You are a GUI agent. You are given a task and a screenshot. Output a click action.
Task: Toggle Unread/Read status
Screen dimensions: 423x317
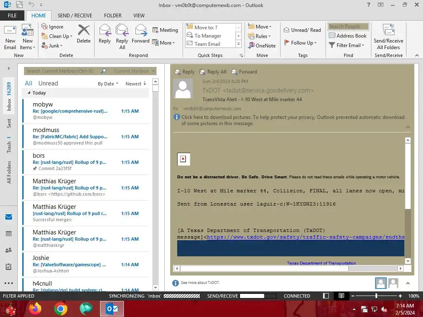(302, 30)
